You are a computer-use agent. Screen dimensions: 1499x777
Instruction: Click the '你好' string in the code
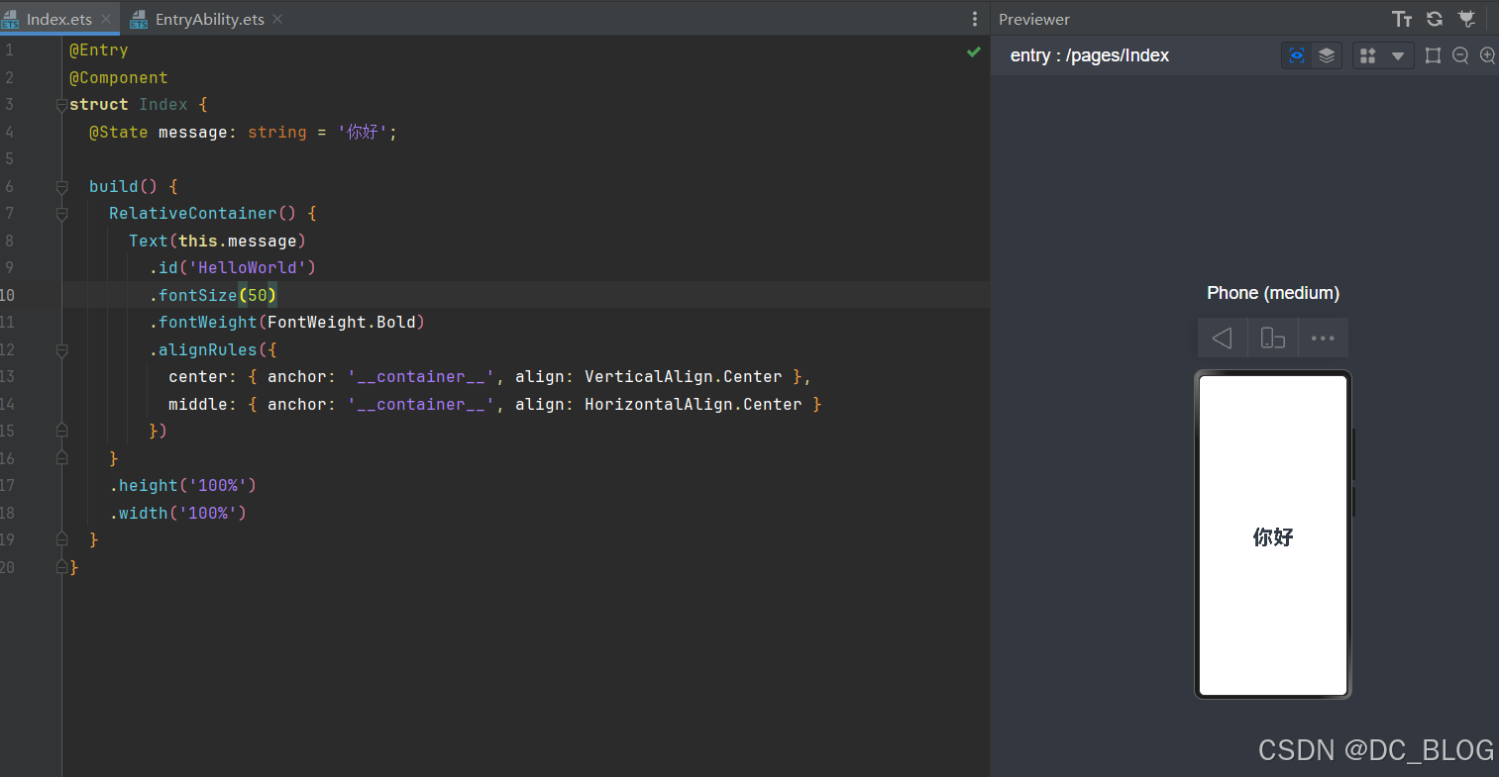(x=362, y=133)
